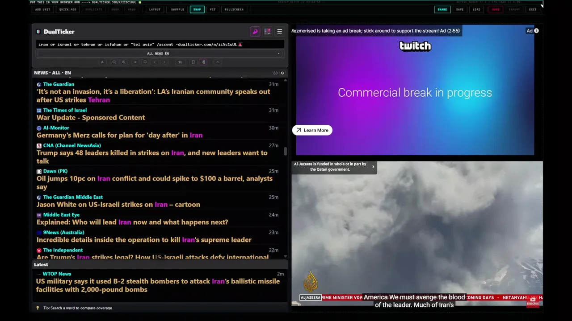Click the font size 'A' icon
The width and height of the screenshot is (572, 321).
(102, 62)
